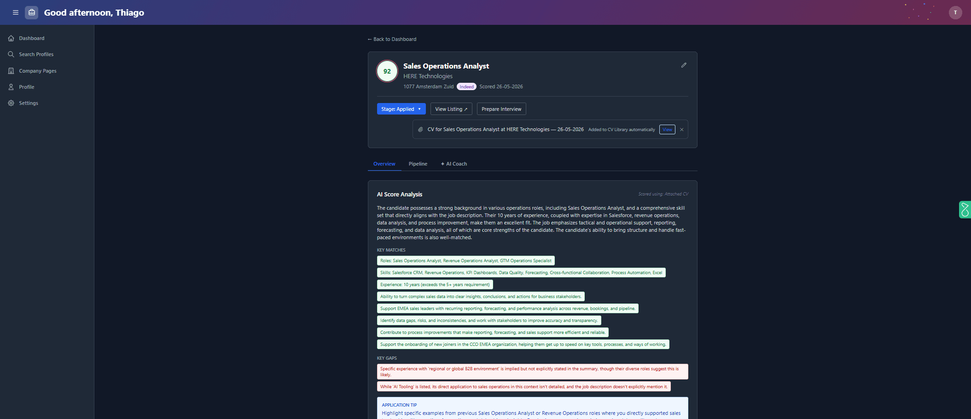Screen dimensions: 971x419
Task: Click the Profile person icon
Action: [x=11, y=87]
